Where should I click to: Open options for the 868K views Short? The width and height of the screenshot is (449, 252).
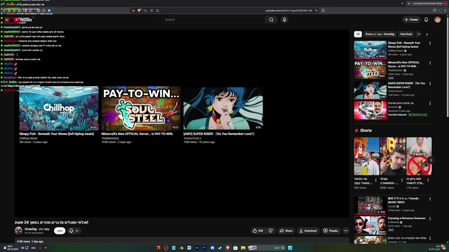(402, 180)
